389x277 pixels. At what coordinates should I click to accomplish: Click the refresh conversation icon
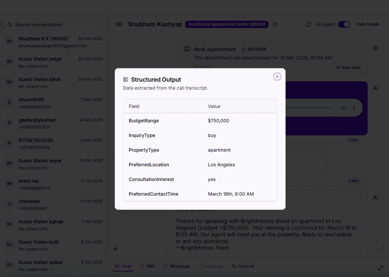tap(308, 24)
